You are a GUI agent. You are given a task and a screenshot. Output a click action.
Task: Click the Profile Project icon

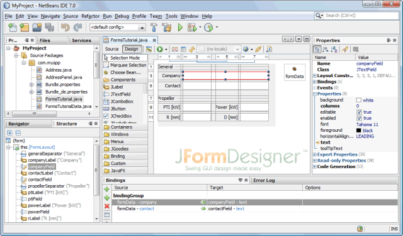(x=208, y=27)
